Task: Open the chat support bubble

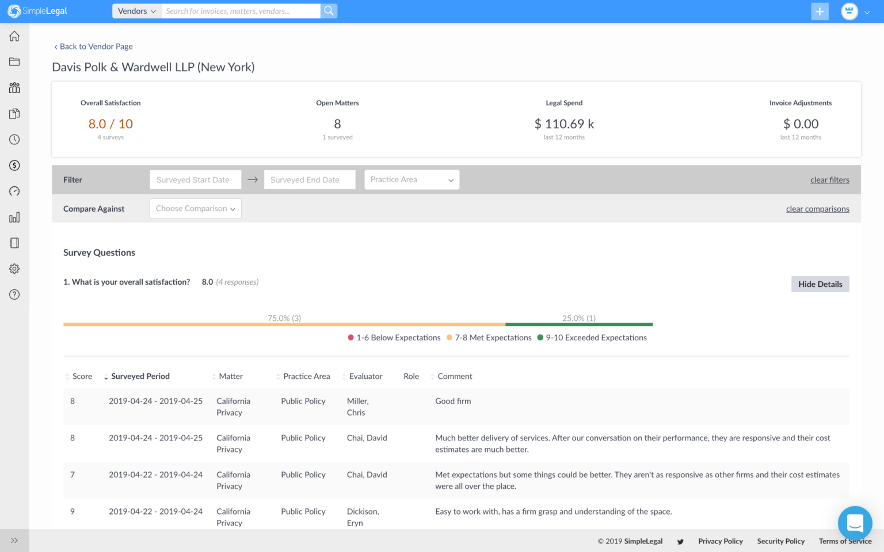Action: pyautogui.click(x=855, y=523)
